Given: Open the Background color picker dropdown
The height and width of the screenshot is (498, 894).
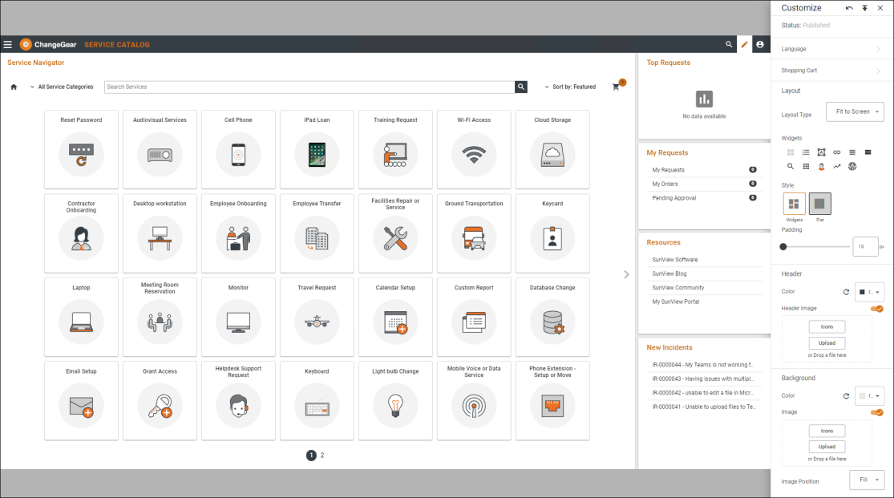Looking at the screenshot, I should point(869,396).
